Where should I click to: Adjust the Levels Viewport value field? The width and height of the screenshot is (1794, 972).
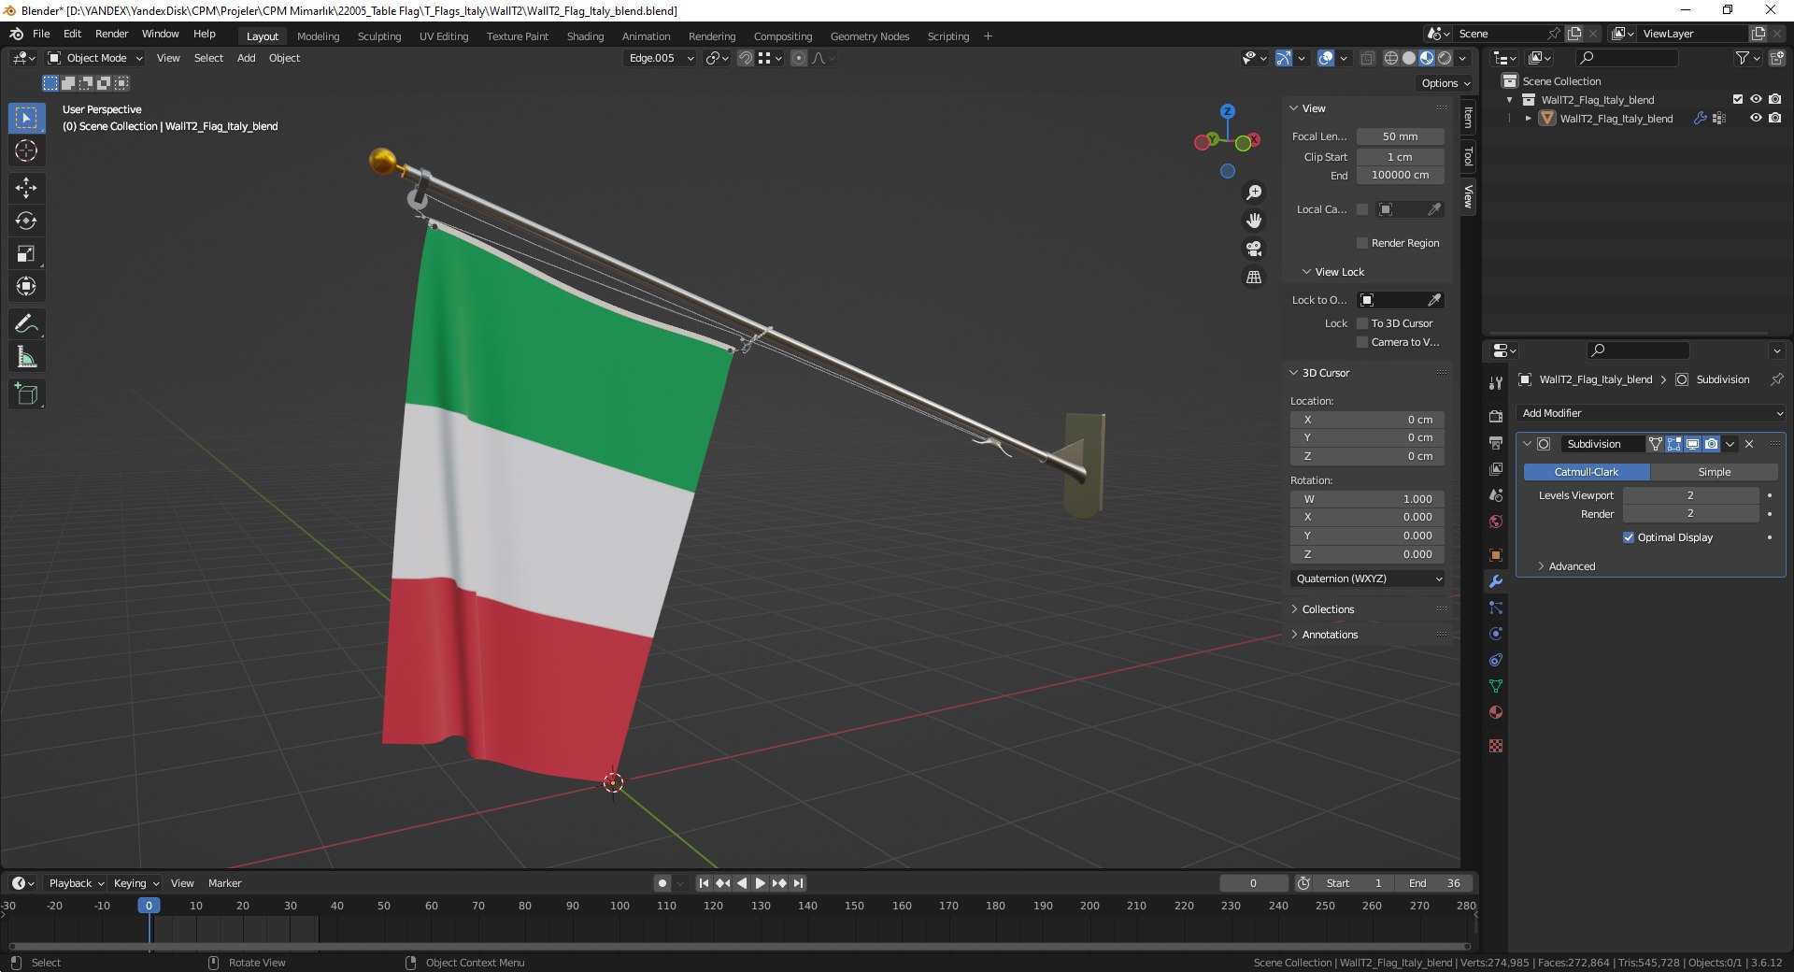[1690, 495]
